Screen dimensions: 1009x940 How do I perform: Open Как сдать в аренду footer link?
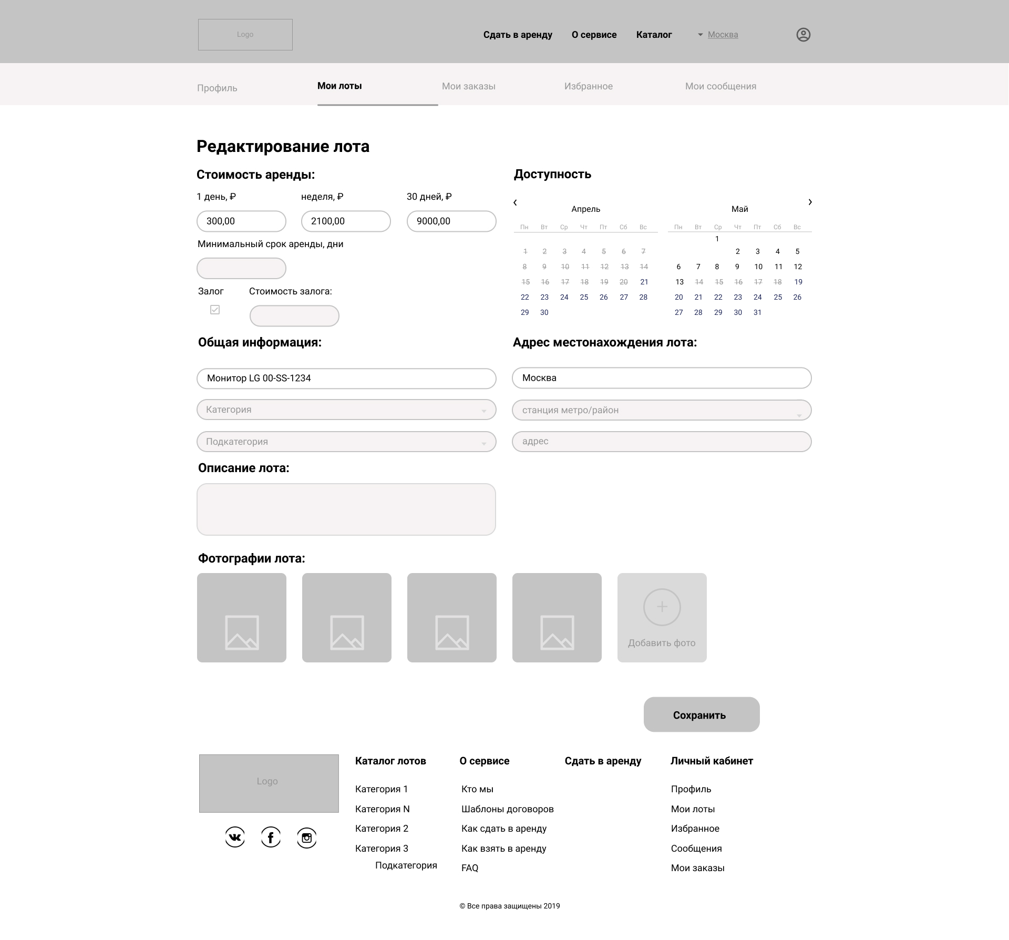click(x=504, y=829)
